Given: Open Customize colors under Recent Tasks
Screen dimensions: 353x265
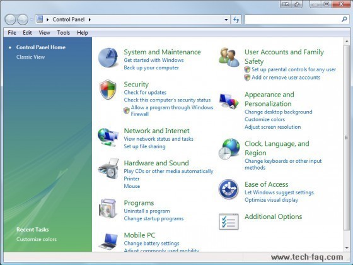Looking at the screenshot, I should [x=37, y=239].
